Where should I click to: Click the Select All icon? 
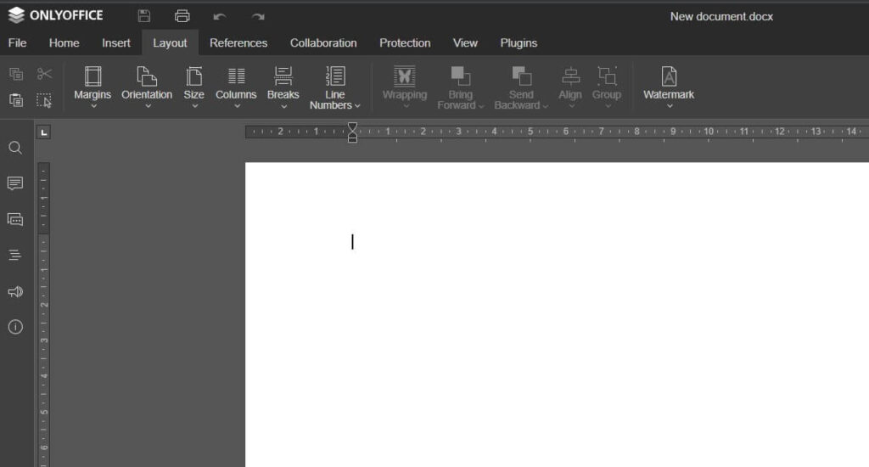click(44, 100)
